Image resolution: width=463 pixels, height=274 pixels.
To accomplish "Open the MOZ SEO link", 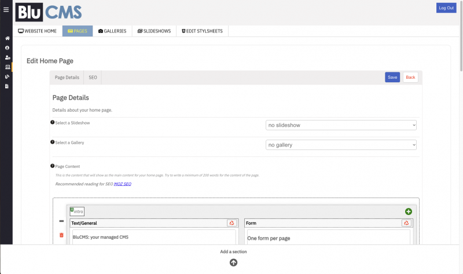I will 123,184.
